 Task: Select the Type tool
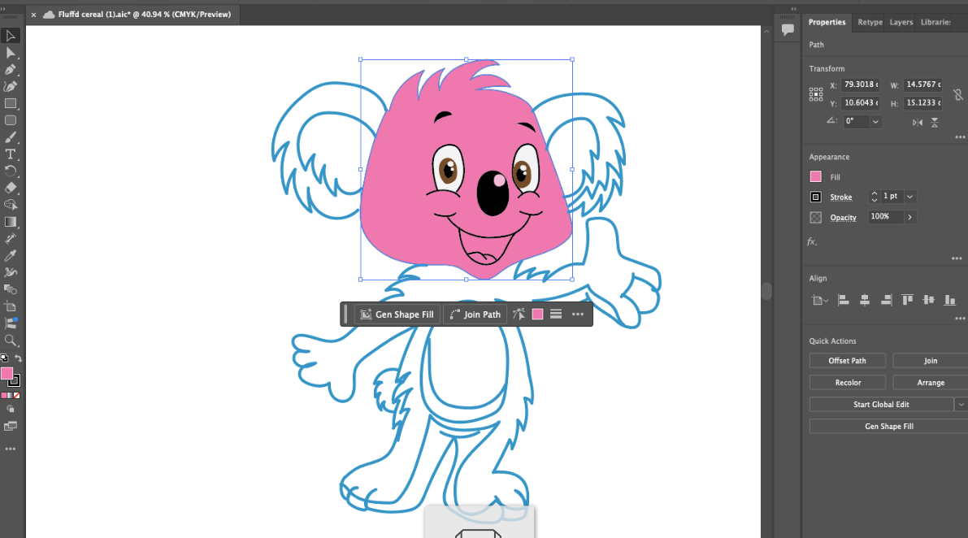tap(11, 154)
